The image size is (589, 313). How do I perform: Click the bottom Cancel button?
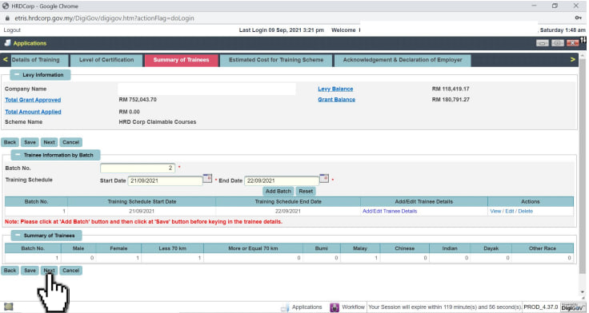point(70,270)
